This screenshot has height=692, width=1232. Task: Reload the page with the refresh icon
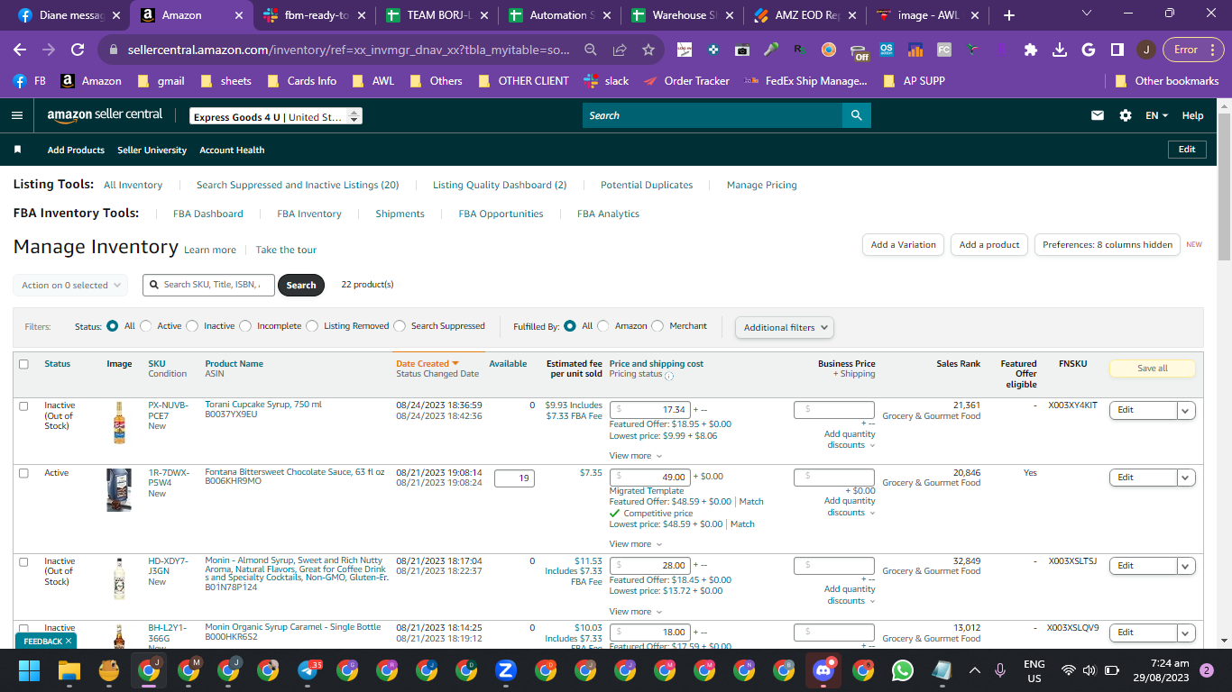click(x=78, y=50)
